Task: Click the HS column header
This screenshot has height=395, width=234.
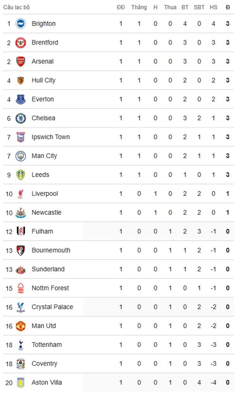Action: [213, 7]
